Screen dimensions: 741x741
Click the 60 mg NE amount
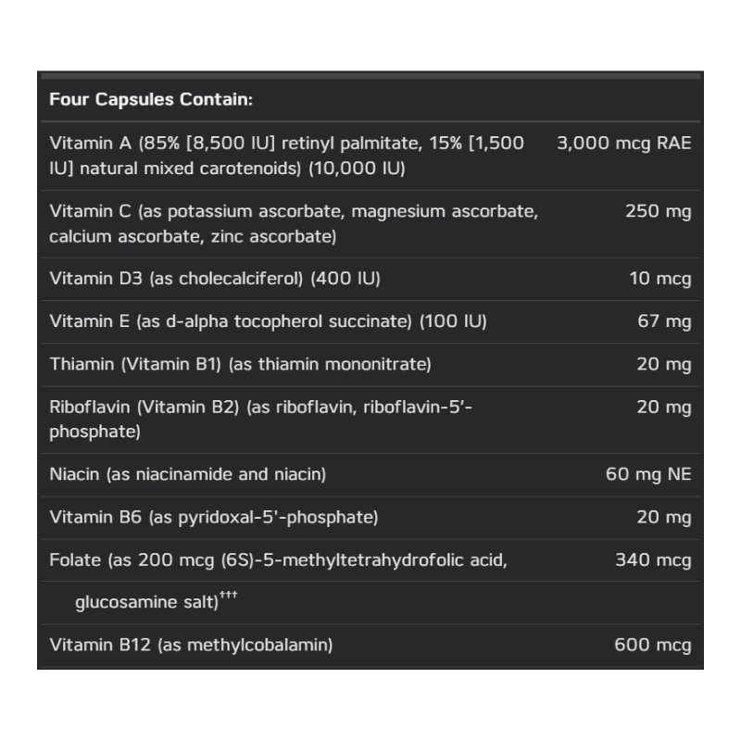(648, 474)
